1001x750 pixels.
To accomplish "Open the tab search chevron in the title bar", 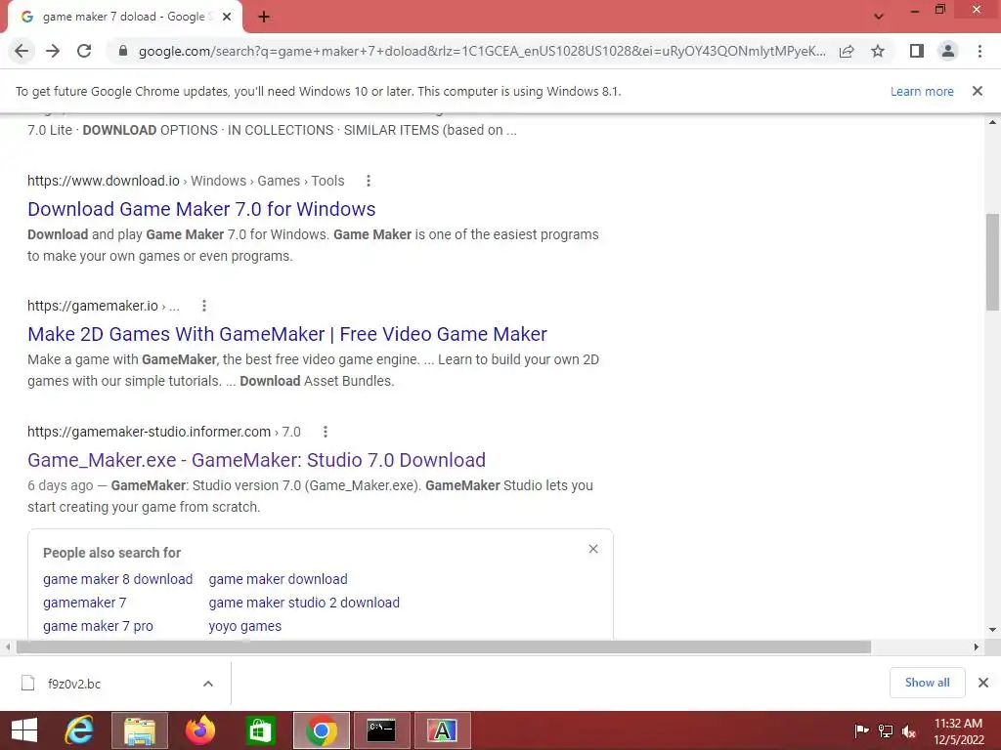I will 879,17.
